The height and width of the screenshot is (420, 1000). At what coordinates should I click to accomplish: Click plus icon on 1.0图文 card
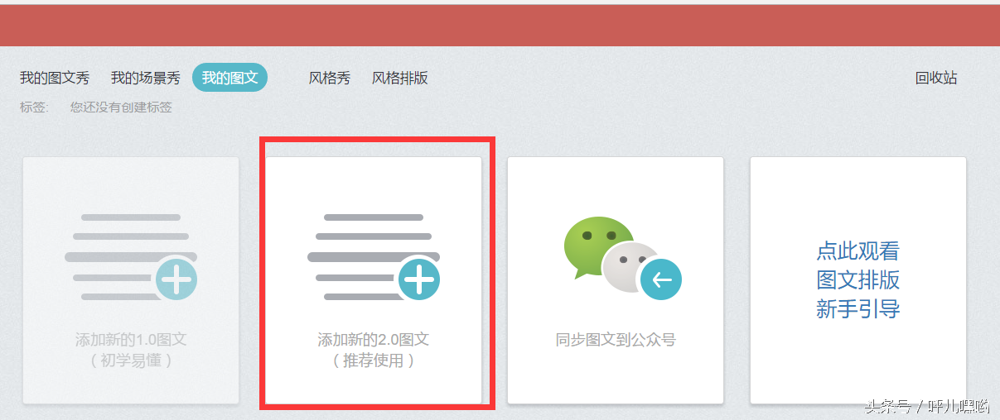click(x=176, y=279)
